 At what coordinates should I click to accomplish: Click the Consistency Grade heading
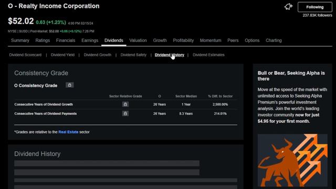[41, 73]
